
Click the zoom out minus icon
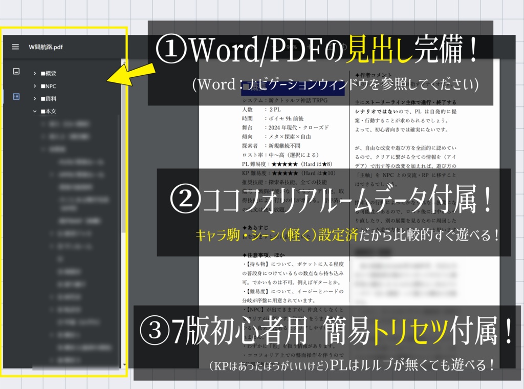275,46
